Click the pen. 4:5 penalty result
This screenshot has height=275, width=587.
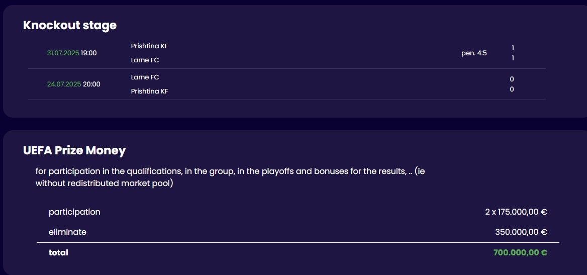pos(474,53)
